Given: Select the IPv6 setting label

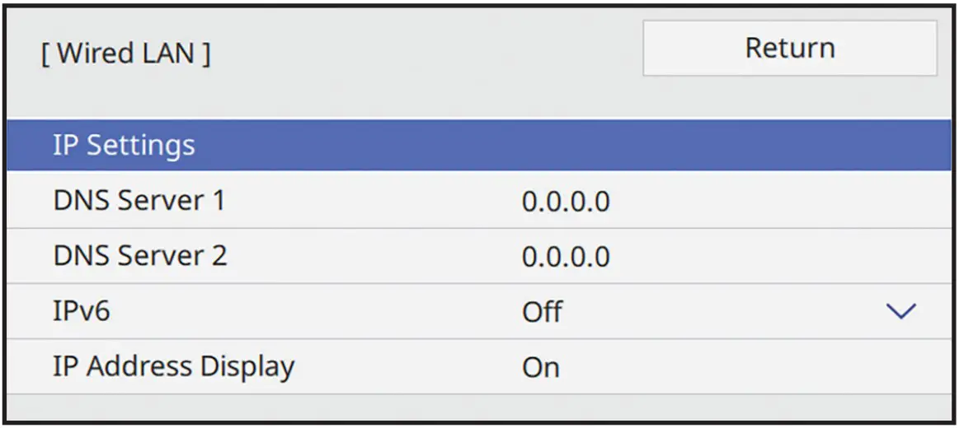Looking at the screenshot, I should [82, 311].
